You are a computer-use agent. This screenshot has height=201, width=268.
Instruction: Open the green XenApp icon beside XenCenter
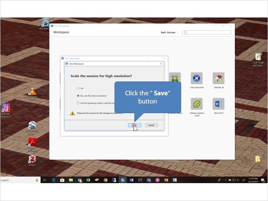pos(175,77)
